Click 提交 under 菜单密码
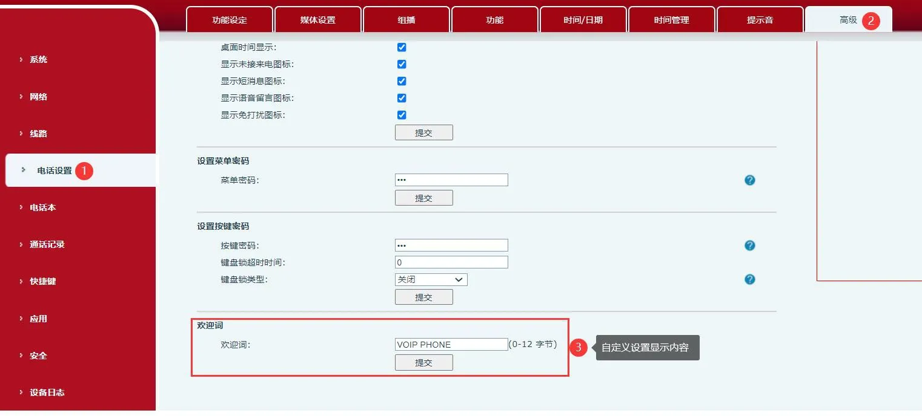Image resolution: width=922 pixels, height=416 pixels. click(x=423, y=197)
